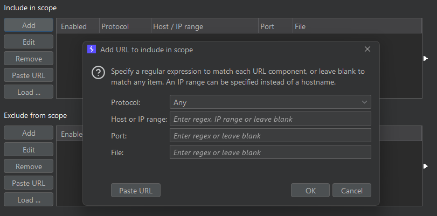Click Protocol column header in Include table
Viewport: 437px width, 216px height.
pyautogui.click(x=125, y=26)
